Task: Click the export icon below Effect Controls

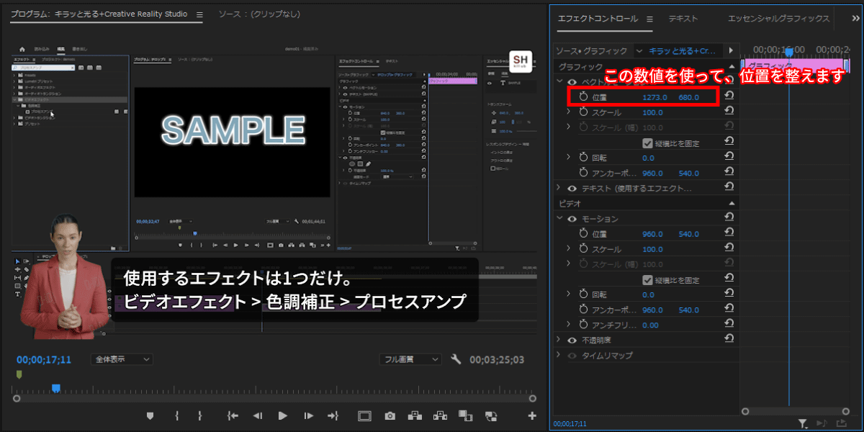Action: 841,423
